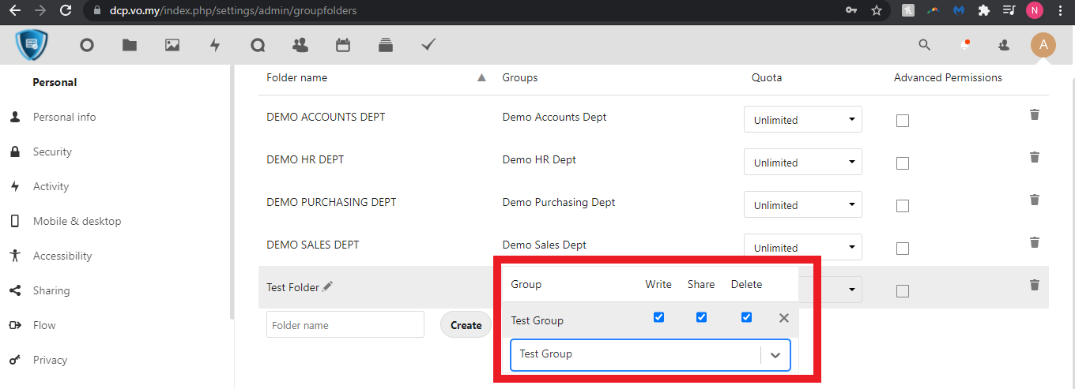
Task: Expand the Test Group selection dropdown
Action: point(775,355)
